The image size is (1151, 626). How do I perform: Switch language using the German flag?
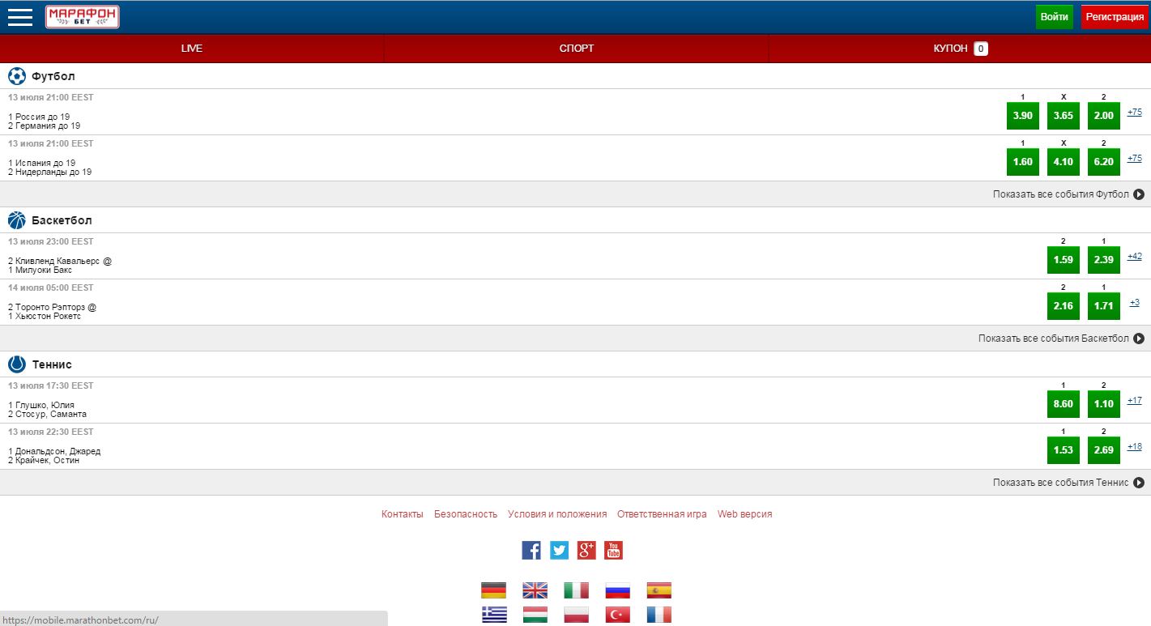tap(493, 590)
